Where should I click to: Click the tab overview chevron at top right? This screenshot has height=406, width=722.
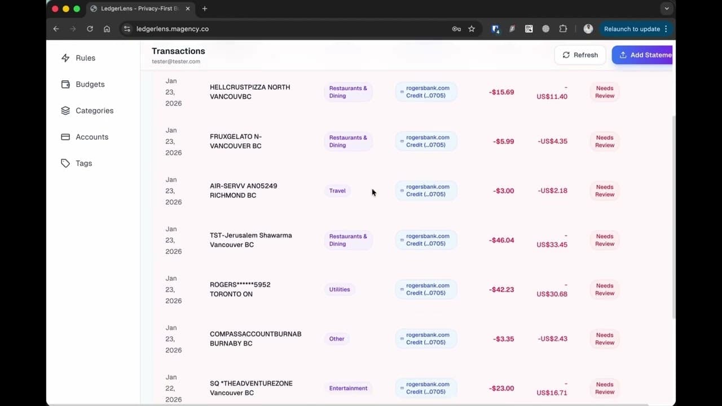click(667, 8)
